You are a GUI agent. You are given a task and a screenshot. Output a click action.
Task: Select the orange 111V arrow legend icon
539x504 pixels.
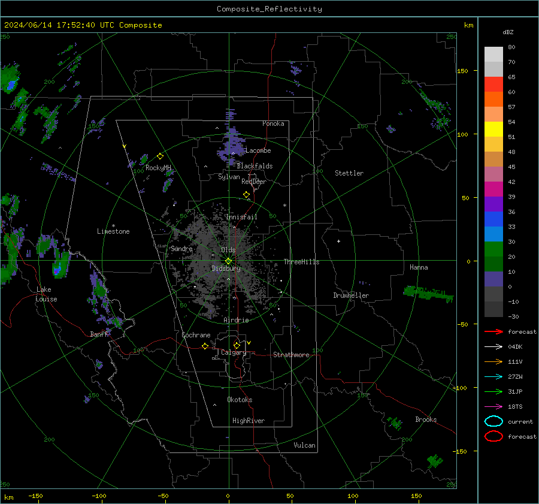point(493,361)
